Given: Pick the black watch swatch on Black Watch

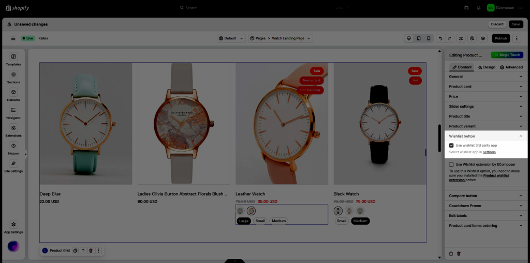Looking at the screenshot, I should 338,211.
